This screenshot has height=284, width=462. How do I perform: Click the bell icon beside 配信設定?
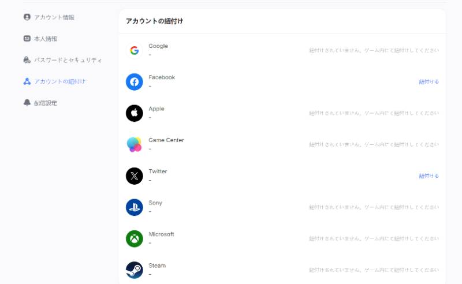(x=27, y=103)
